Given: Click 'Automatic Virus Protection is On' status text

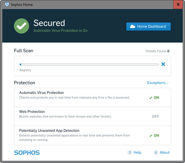Looking at the screenshot, I should 61,31.
